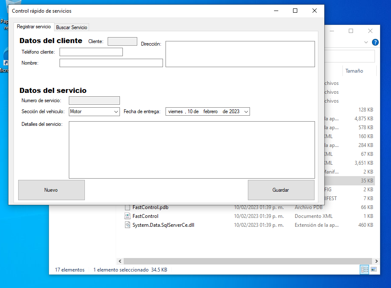
Task: Select the System.Data.SqlServerCe.dll file name
Action: tap(163, 225)
